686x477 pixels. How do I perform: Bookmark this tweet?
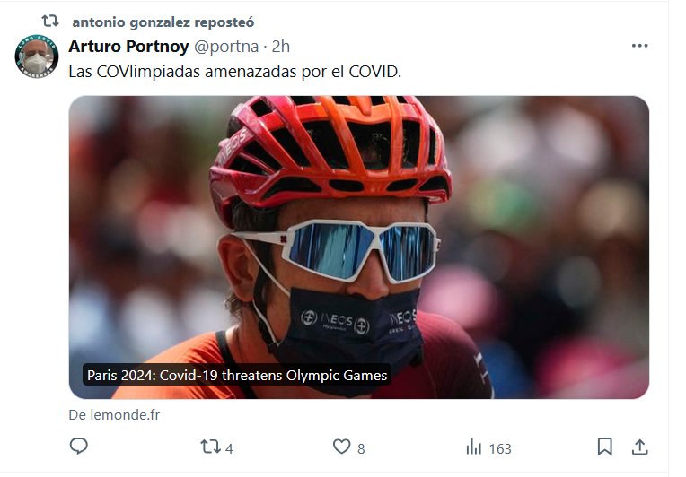point(605,447)
